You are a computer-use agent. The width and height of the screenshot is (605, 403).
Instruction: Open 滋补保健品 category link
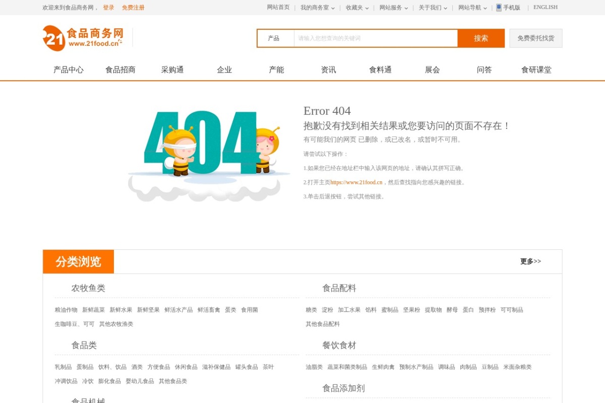(x=216, y=367)
